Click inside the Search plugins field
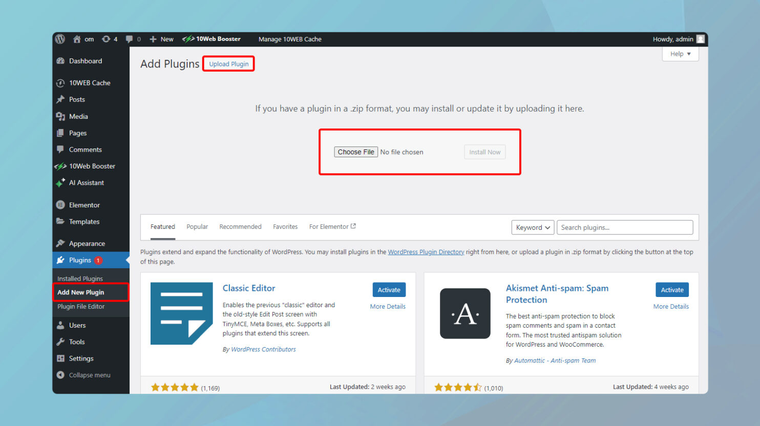The height and width of the screenshot is (426, 760). (x=624, y=227)
